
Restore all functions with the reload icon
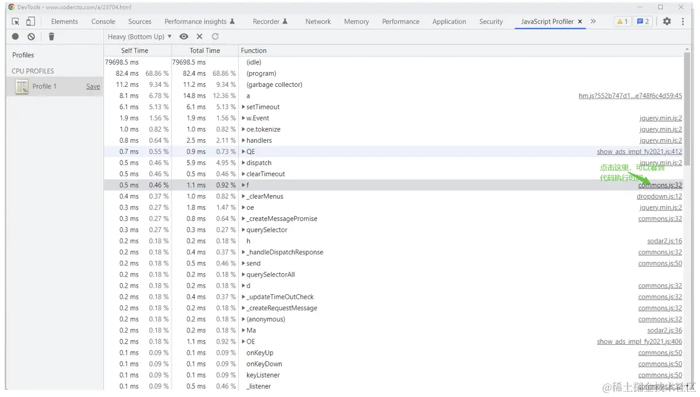coord(215,36)
